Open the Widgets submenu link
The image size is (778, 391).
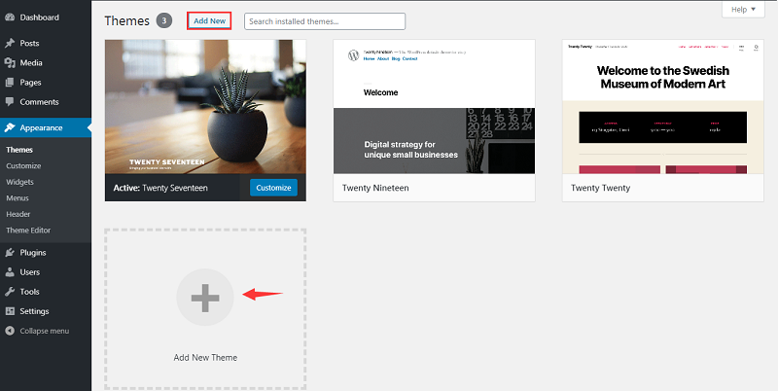[19, 182]
